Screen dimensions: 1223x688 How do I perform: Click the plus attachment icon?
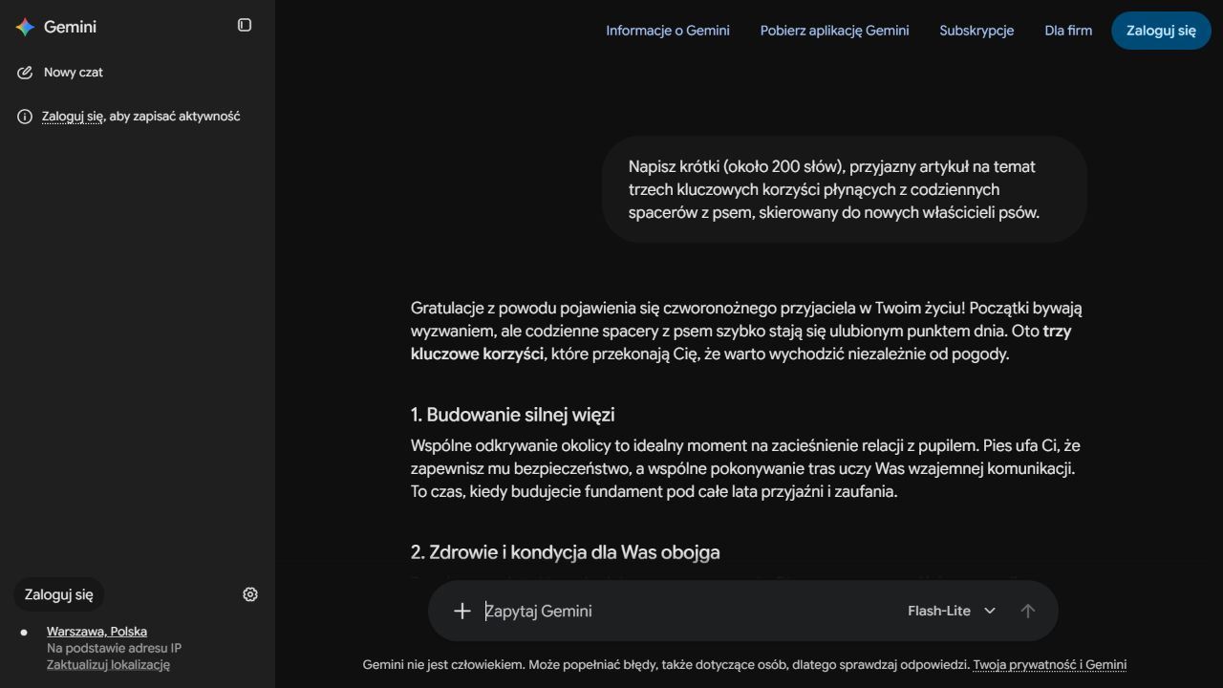click(x=462, y=611)
